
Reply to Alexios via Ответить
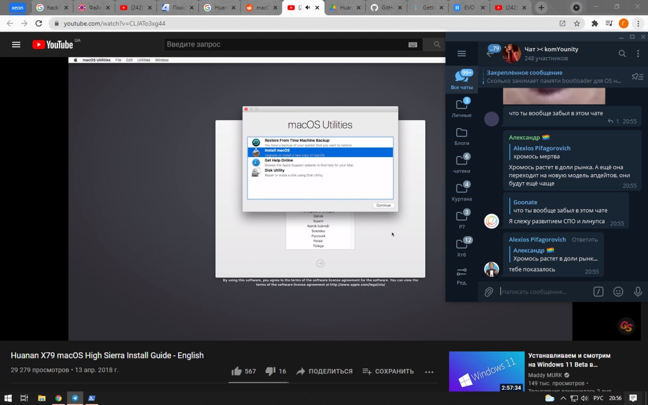(x=585, y=239)
